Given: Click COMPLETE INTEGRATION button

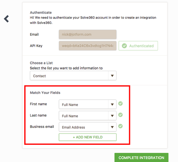Looking at the screenshot, I should [x=141, y=157].
